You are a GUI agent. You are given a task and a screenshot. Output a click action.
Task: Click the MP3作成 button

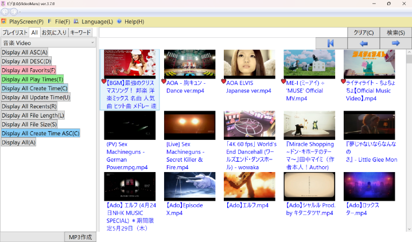80,237
